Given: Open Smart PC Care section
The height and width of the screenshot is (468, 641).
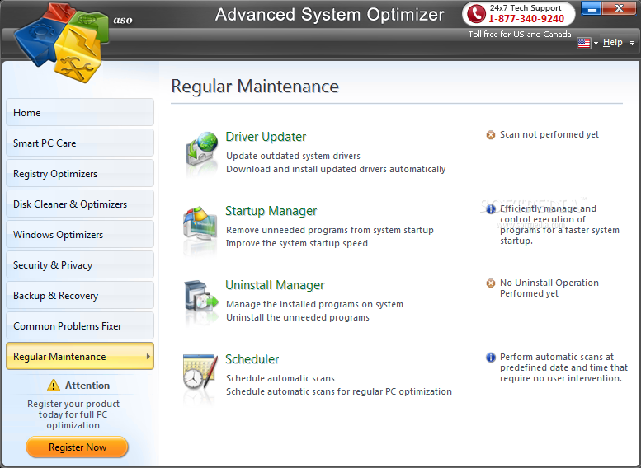Looking at the screenshot, I should pyautogui.click(x=80, y=143).
